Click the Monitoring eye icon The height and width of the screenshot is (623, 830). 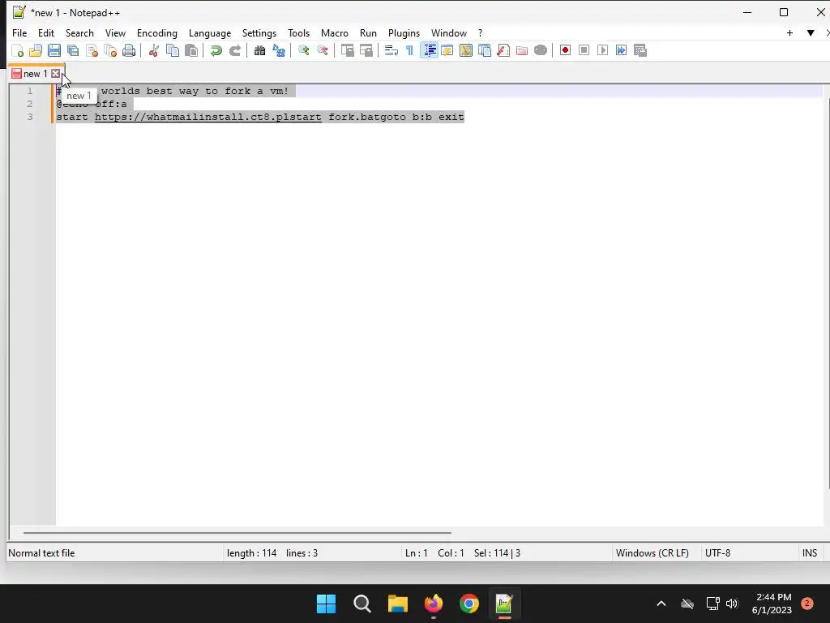(541, 50)
